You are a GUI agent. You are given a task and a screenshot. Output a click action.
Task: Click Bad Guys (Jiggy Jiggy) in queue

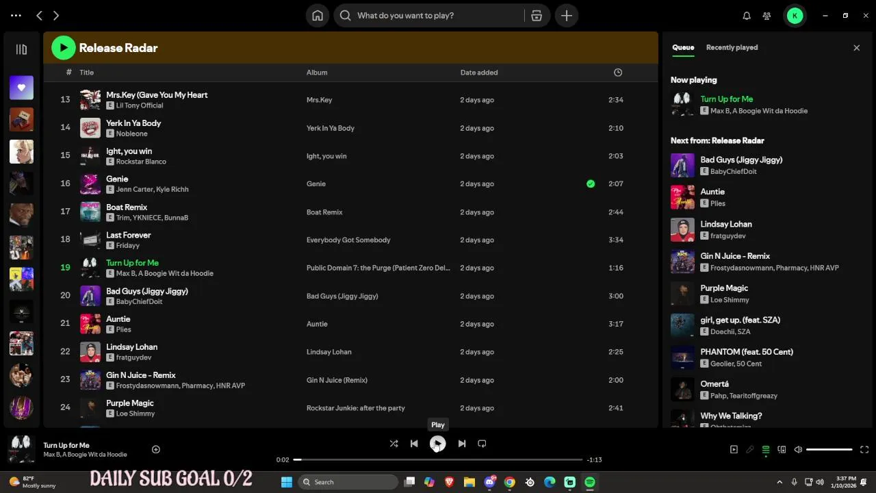coord(741,160)
